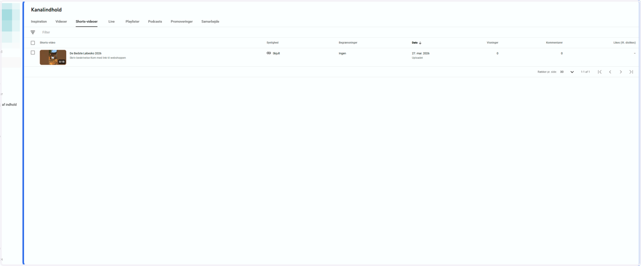This screenshot has width=641, height=266.
Task: Click the Synlighed column header
Action: pyautogui.click(x=272, y=43)
